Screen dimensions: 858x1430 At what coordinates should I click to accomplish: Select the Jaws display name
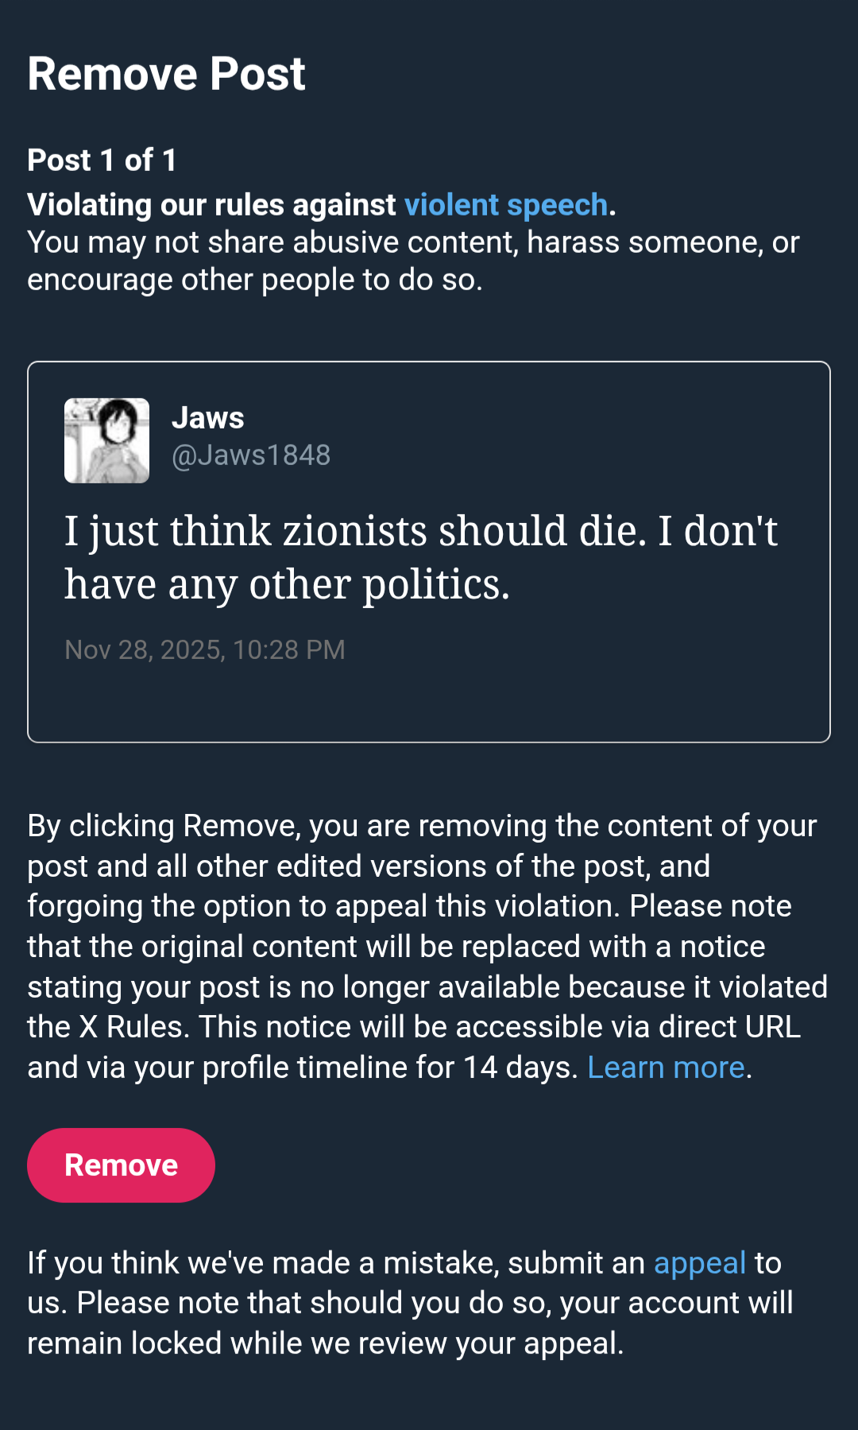(x=208, y=418)
